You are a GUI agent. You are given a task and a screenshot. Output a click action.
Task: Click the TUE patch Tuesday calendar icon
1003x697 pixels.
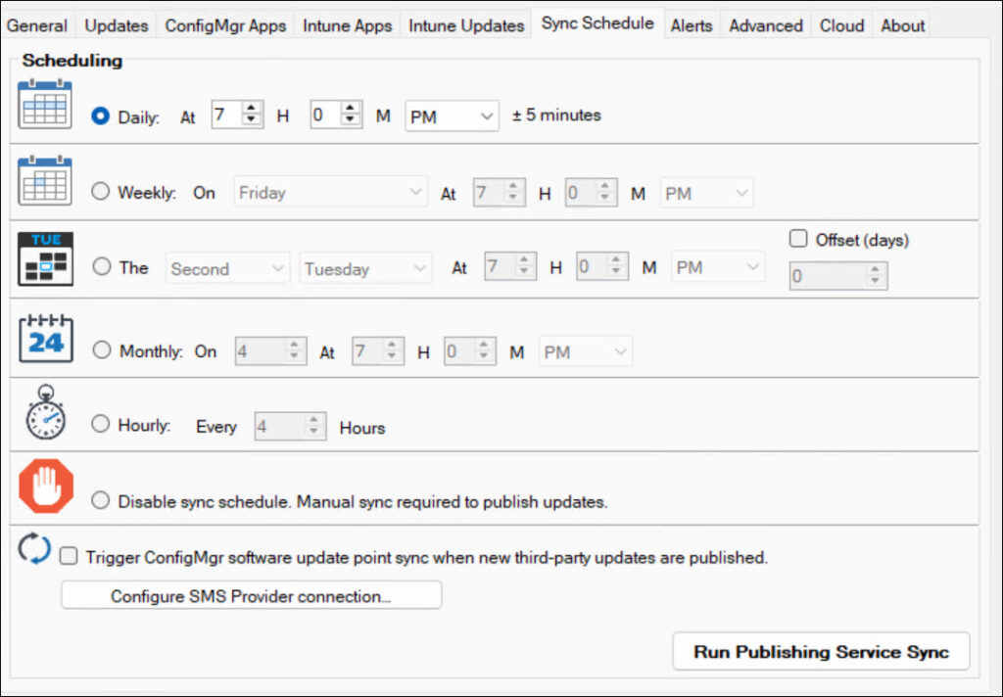point(45,258)
